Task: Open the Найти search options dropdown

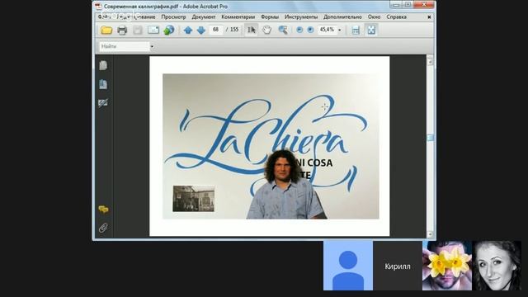Action: coord(152,46)
